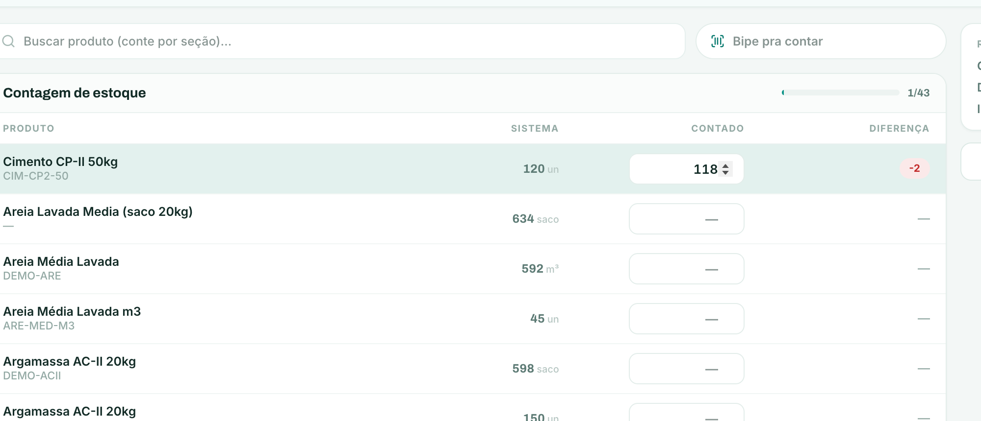This screenshot has width=981, height=421.
Task: Click the PRODUTO column header
Action: tap(28, 128)
